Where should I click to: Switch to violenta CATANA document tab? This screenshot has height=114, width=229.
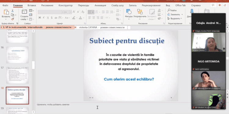(101, 27)
